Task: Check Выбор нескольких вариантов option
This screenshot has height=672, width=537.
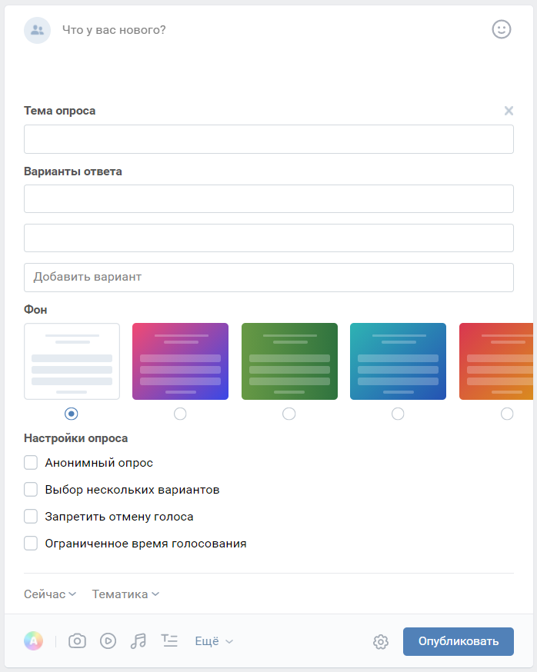Action: click(x=31, y=490)
